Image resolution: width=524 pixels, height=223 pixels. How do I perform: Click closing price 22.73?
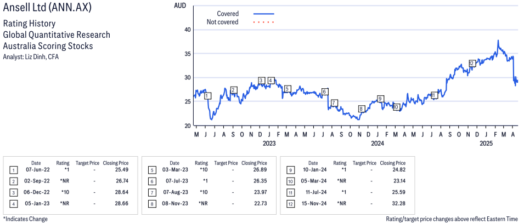point(260,203)
